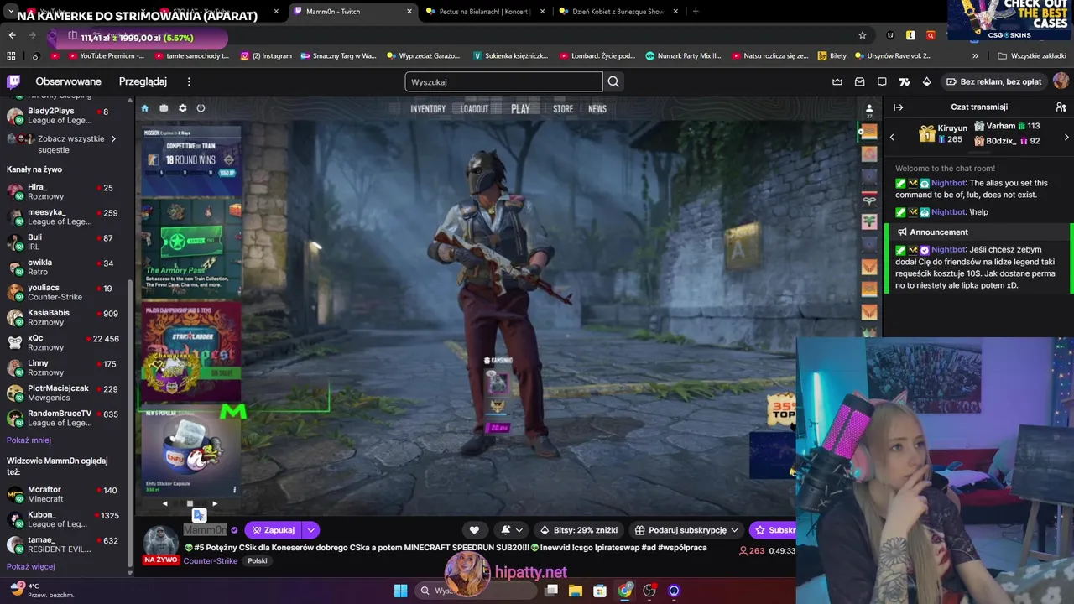Screen dimensions: 1074x604
Task: Pause the CS2 news carousel square button
Action: point(190,503)
